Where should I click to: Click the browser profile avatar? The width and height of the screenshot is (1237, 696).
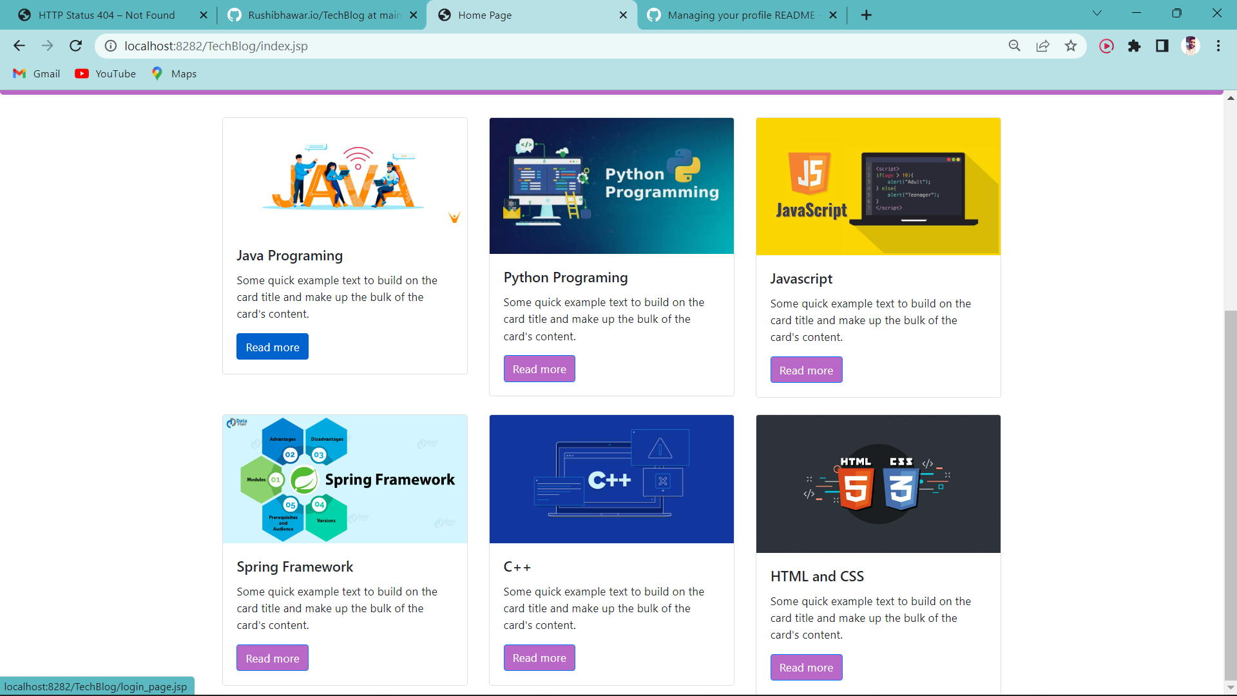pos(1191,46)
